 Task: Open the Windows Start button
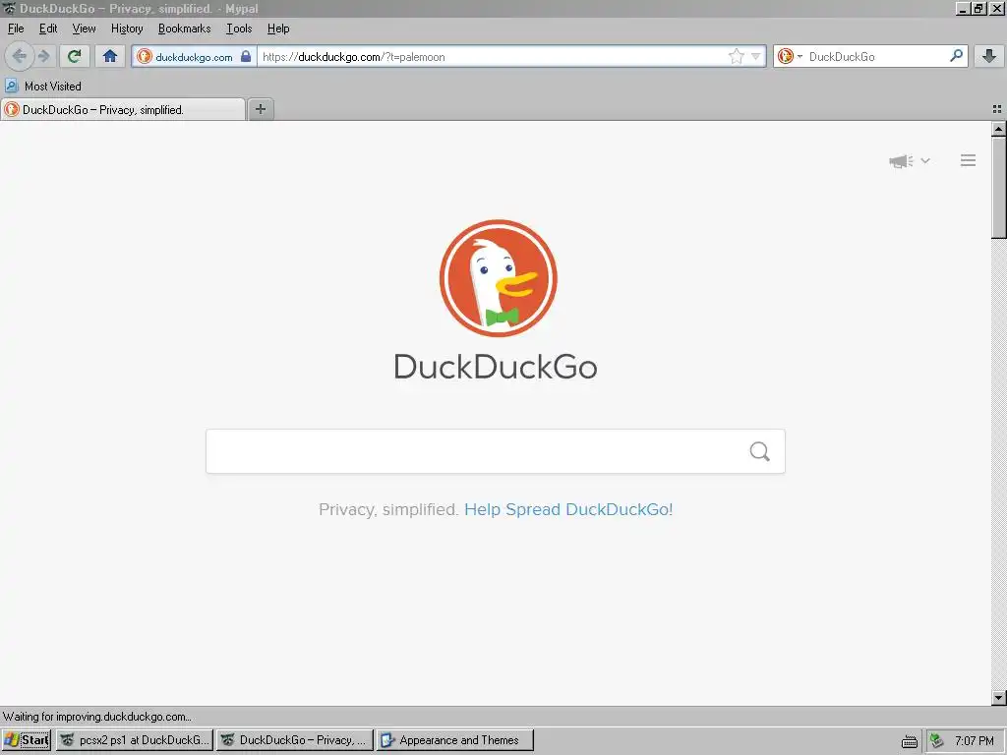27,740
